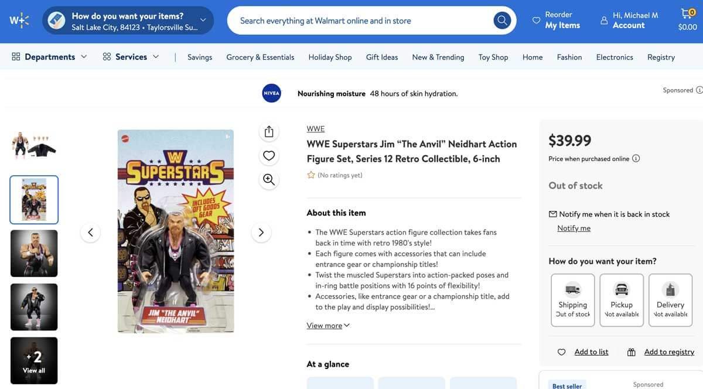Open the shopping cart
The width and height of the screenshot is (703, 389).
click(x=687, y=21)
